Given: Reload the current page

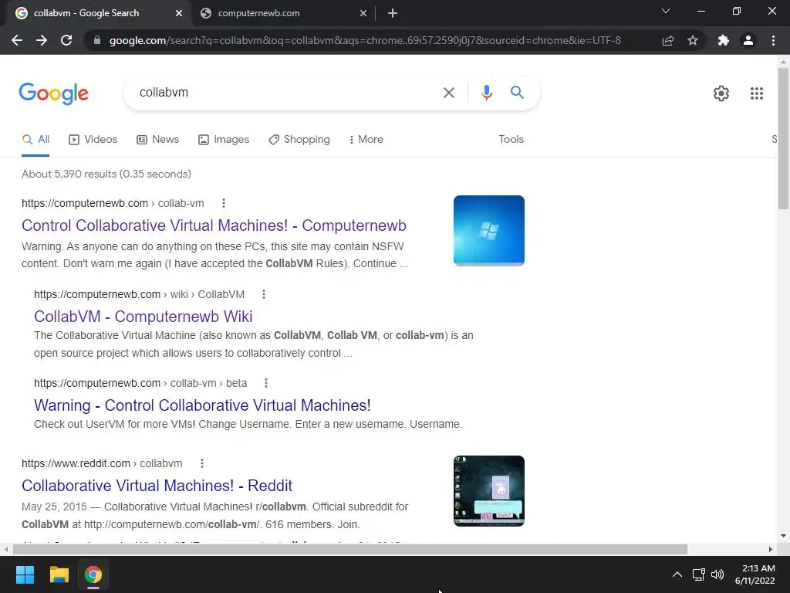Looking at the screenshot, I should [66, 40].
